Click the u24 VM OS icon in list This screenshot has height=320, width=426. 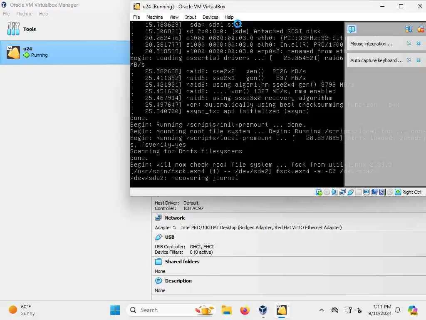(13, 52)
